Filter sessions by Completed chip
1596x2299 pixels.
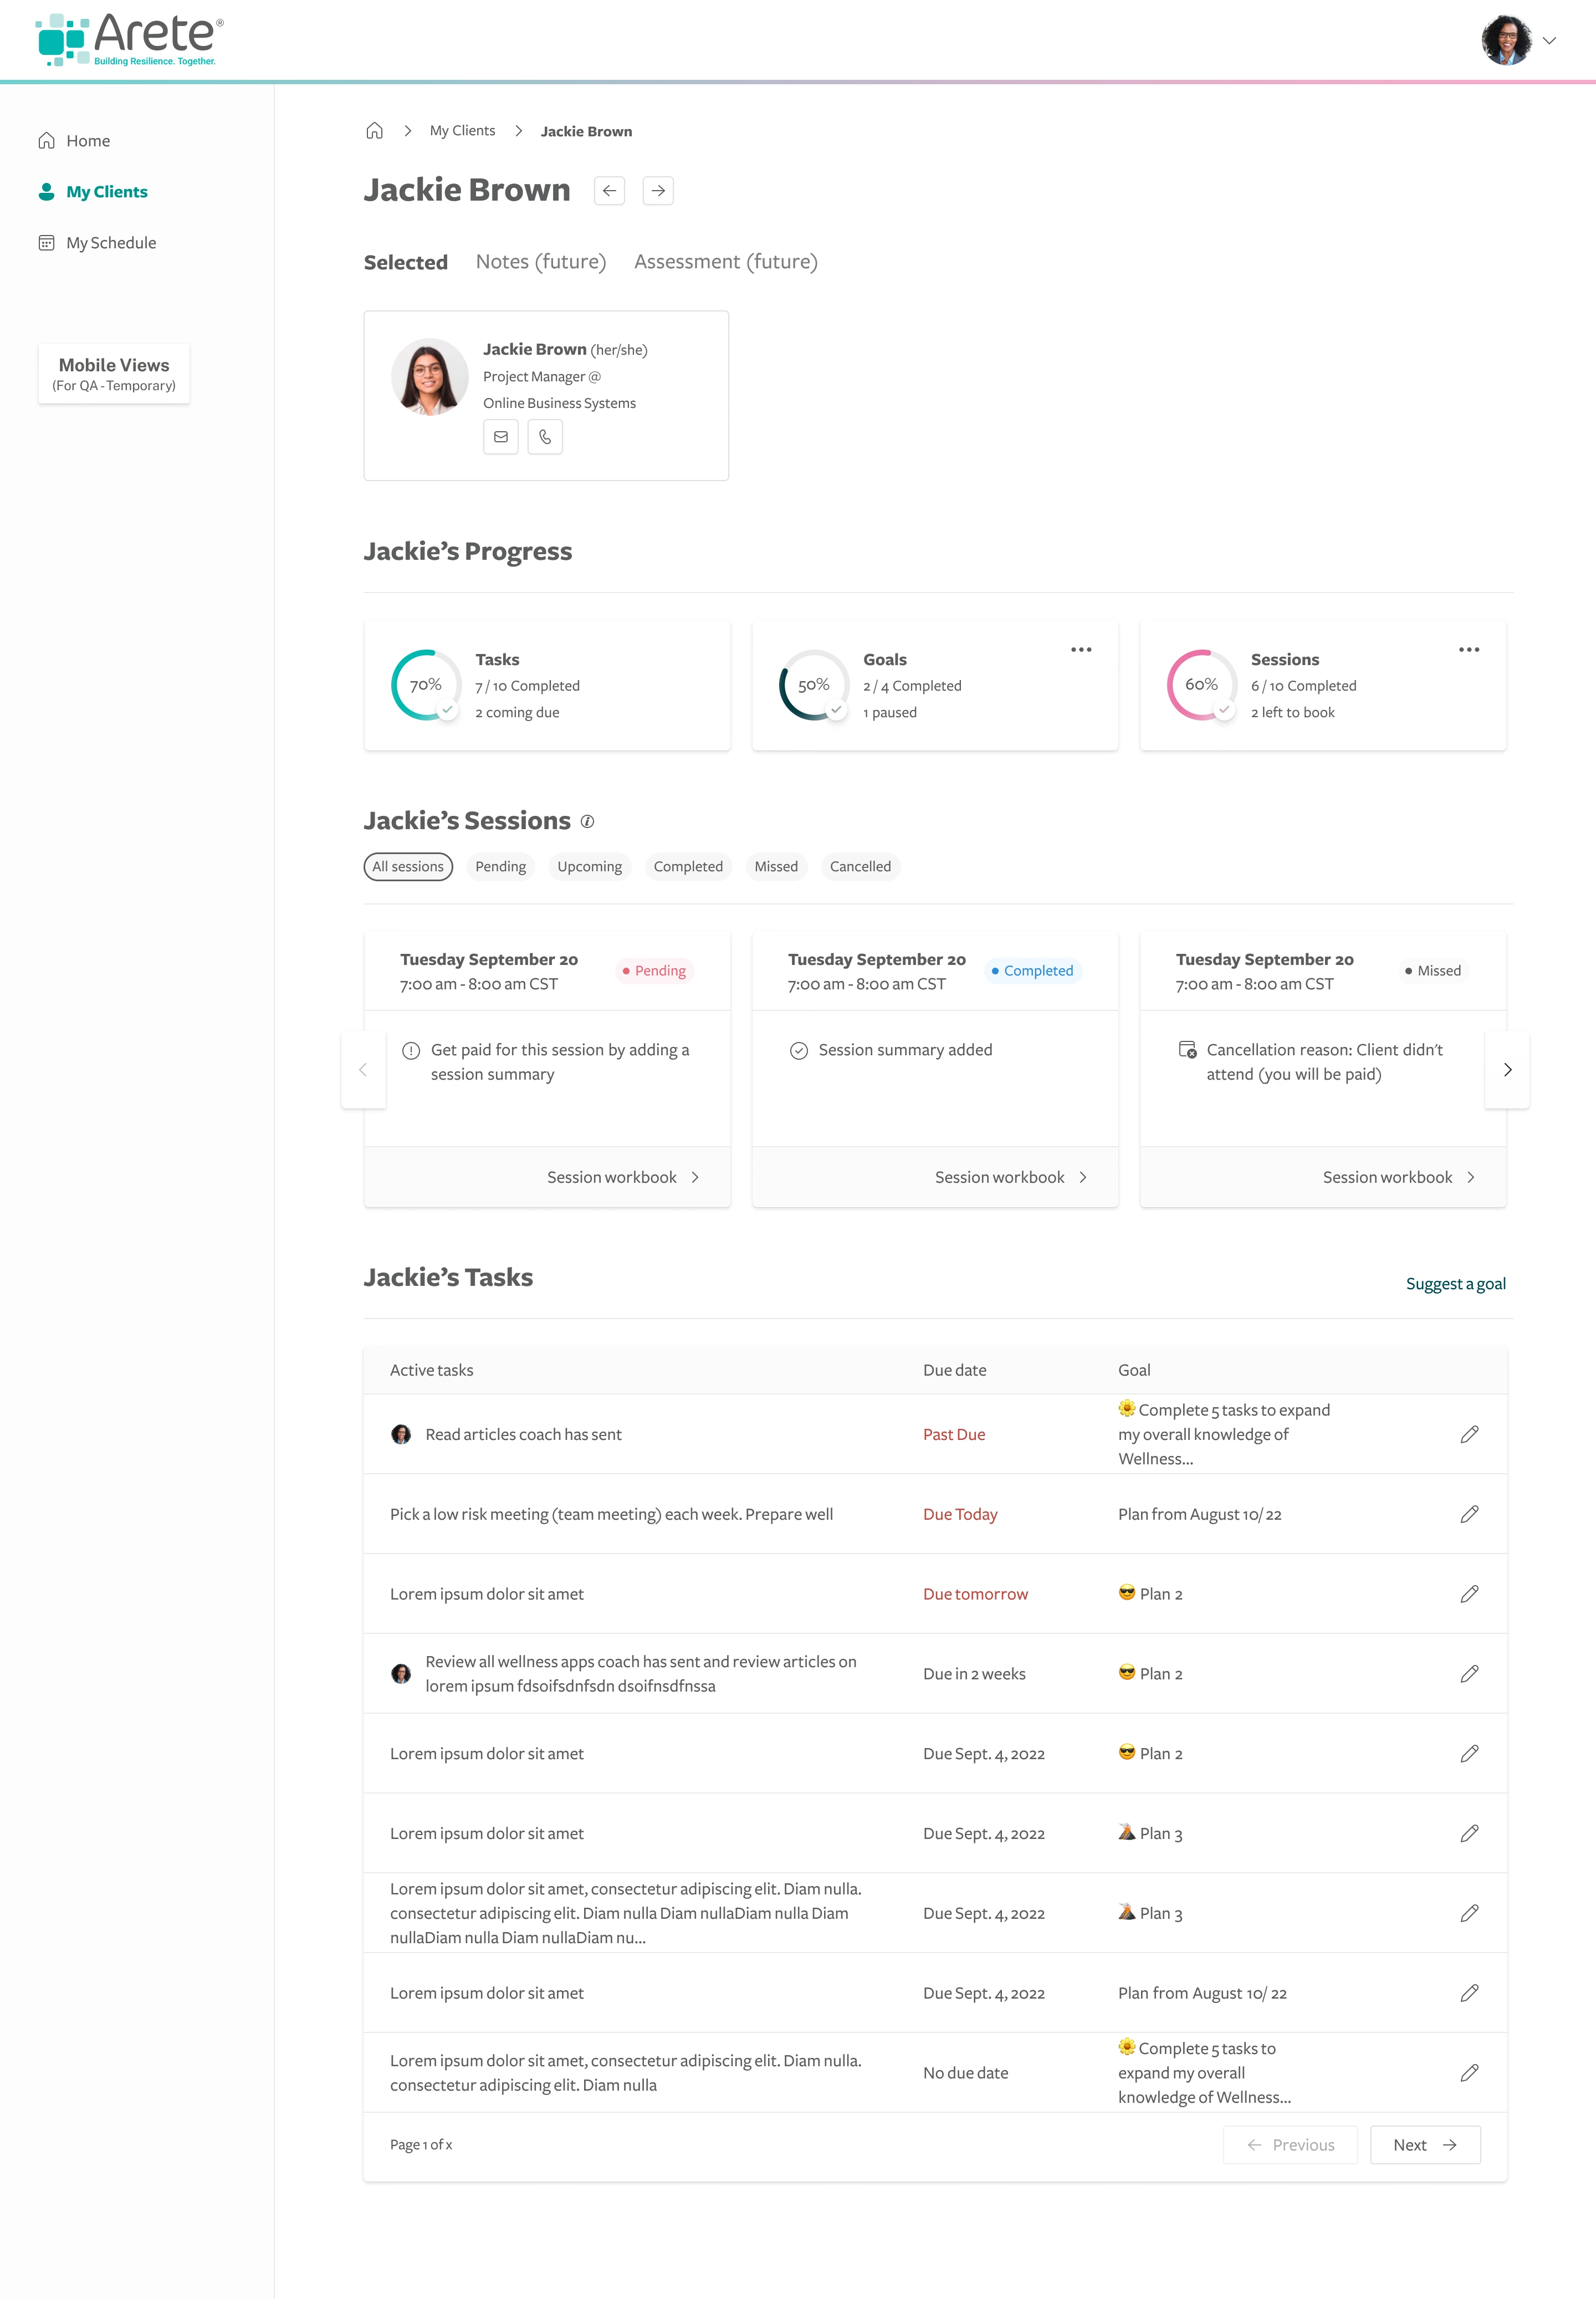(x=688, y=866)
